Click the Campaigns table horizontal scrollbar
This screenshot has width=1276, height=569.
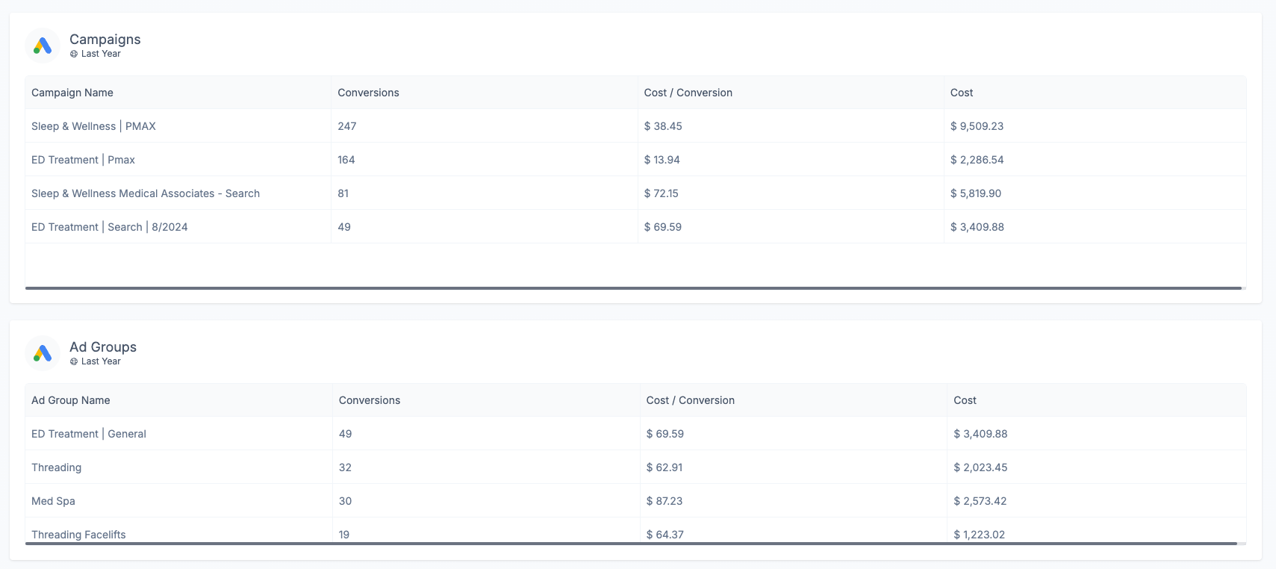pyautogui.click(x=633, y=287)
